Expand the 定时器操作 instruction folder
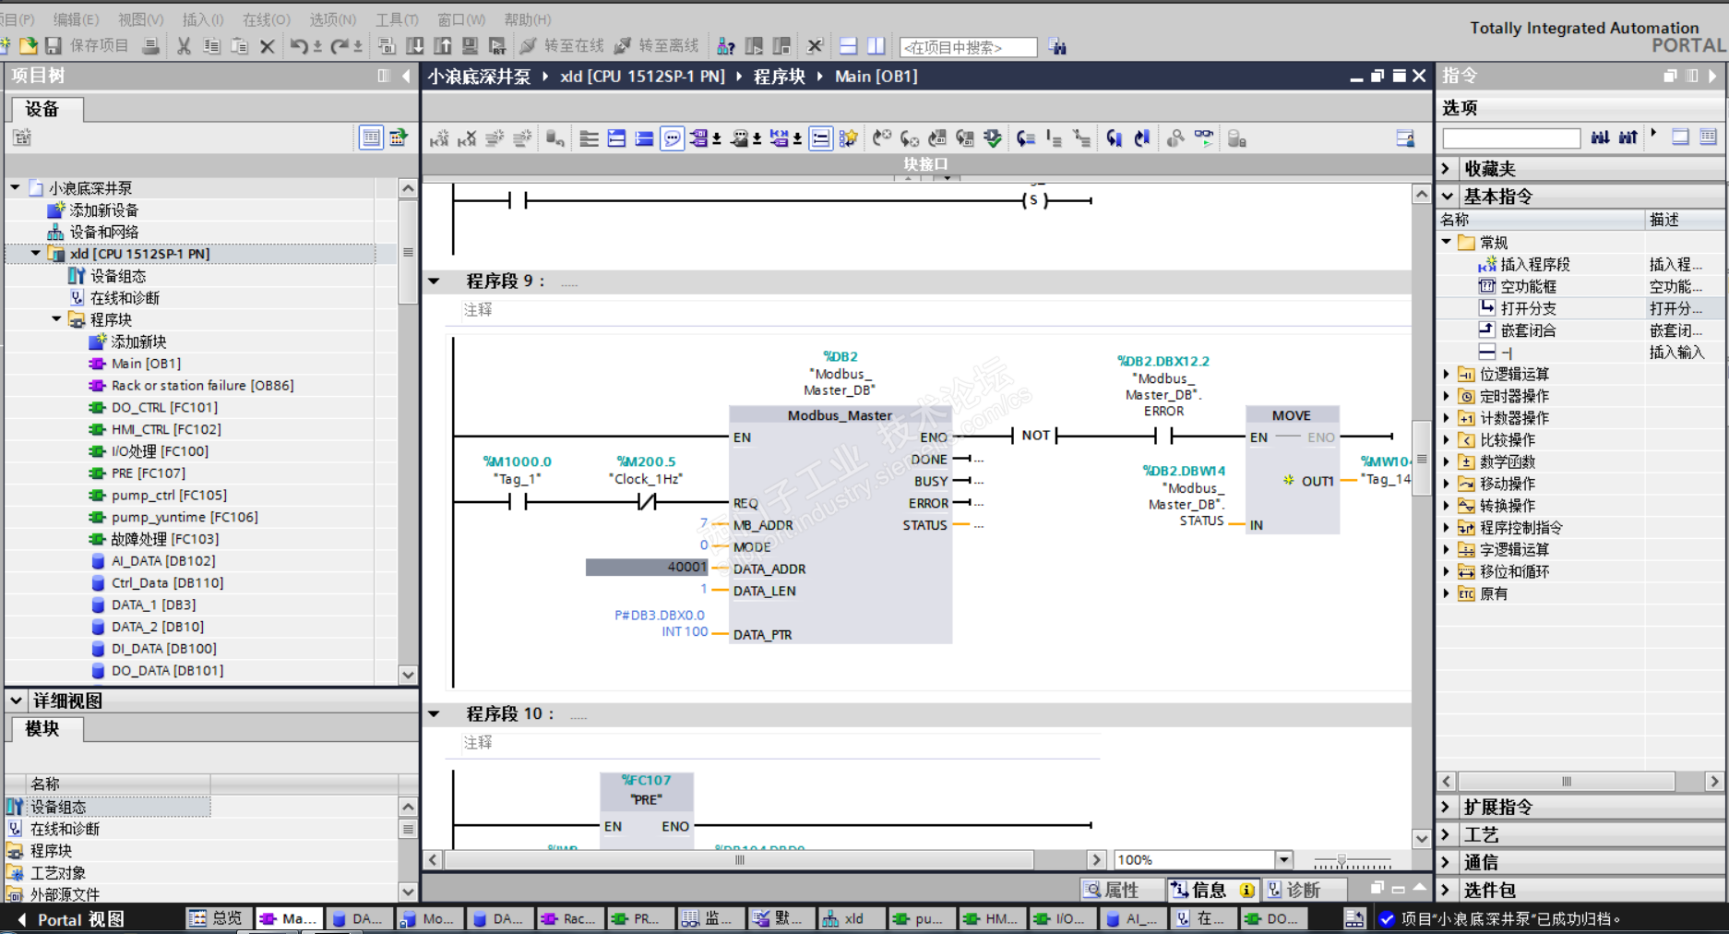Image resolution: width=1729 pixels, height=934 pixels. [1447, 396]
